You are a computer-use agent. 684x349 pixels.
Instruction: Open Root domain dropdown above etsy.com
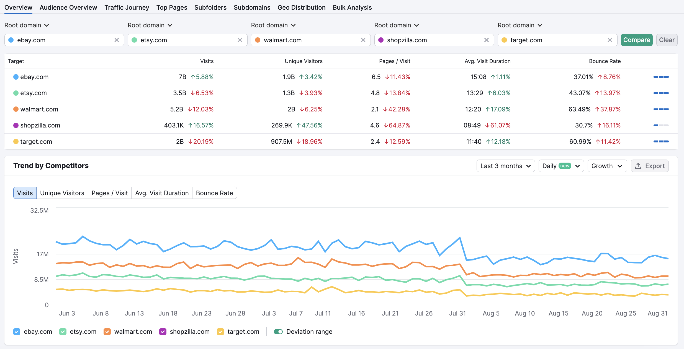150,25
